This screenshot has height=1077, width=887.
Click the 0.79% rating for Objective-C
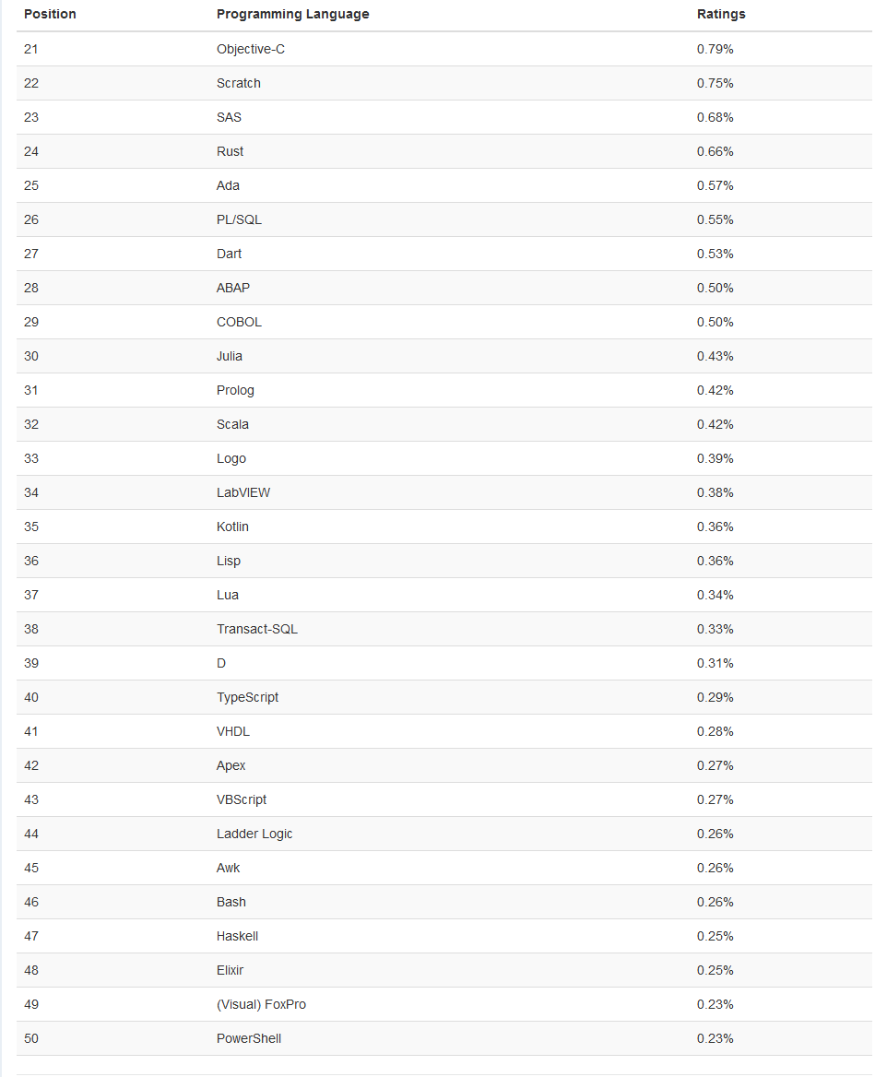pos(715,49)
